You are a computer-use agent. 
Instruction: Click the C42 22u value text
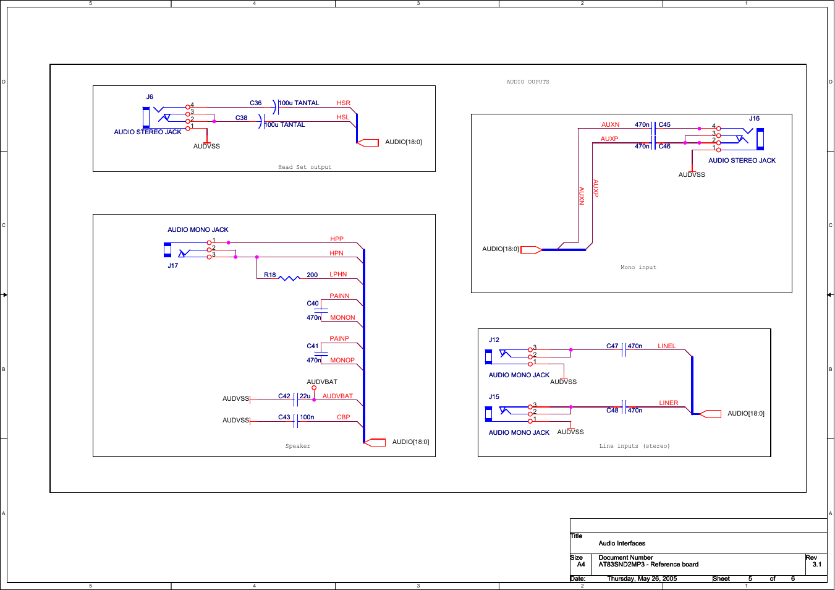pos(305,396)
